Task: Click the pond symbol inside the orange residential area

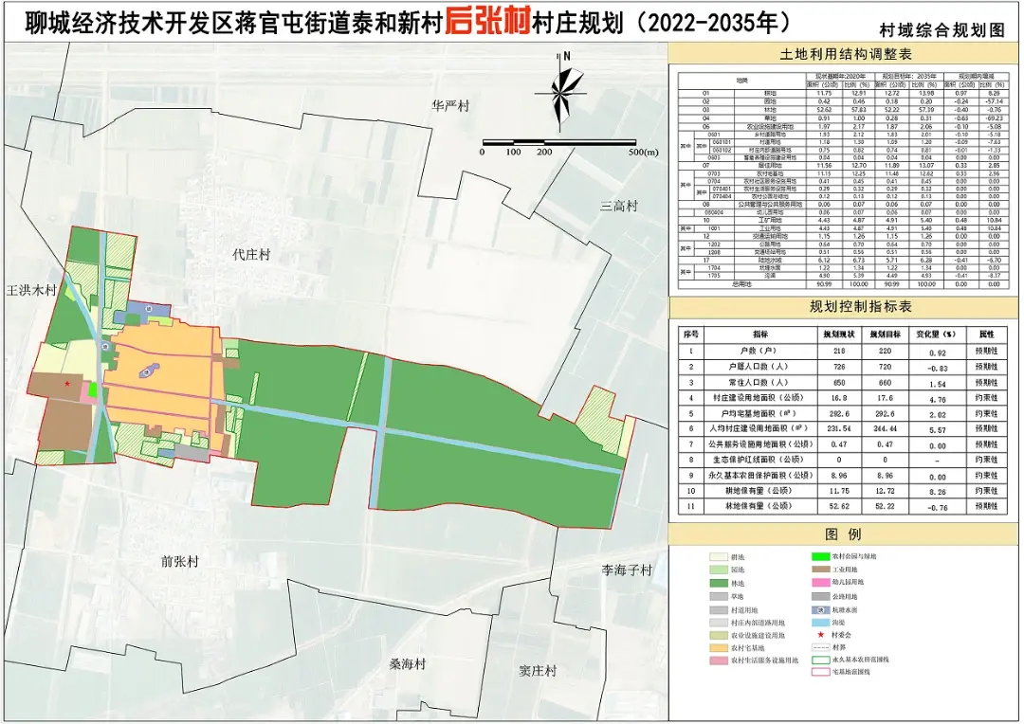Action: click(146, 372)
